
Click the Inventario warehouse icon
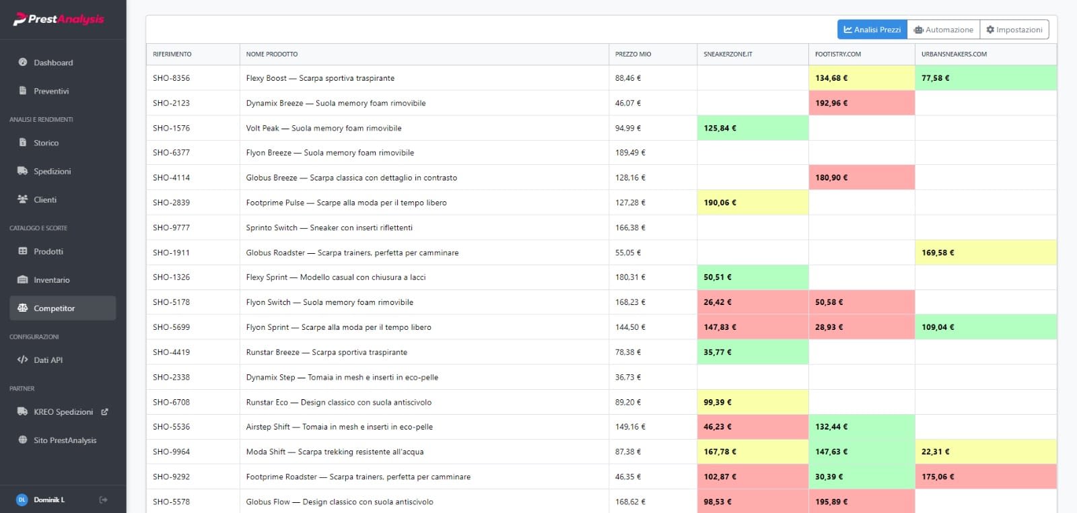(23, 279)
